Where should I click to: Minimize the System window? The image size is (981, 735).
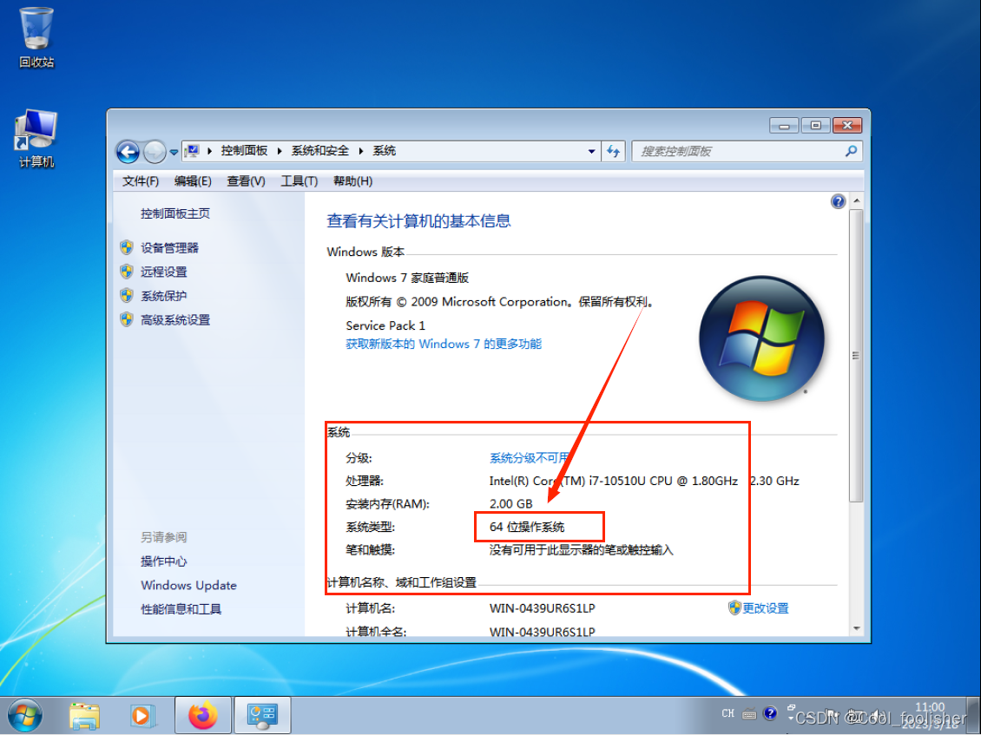click(x=784, y=126)
